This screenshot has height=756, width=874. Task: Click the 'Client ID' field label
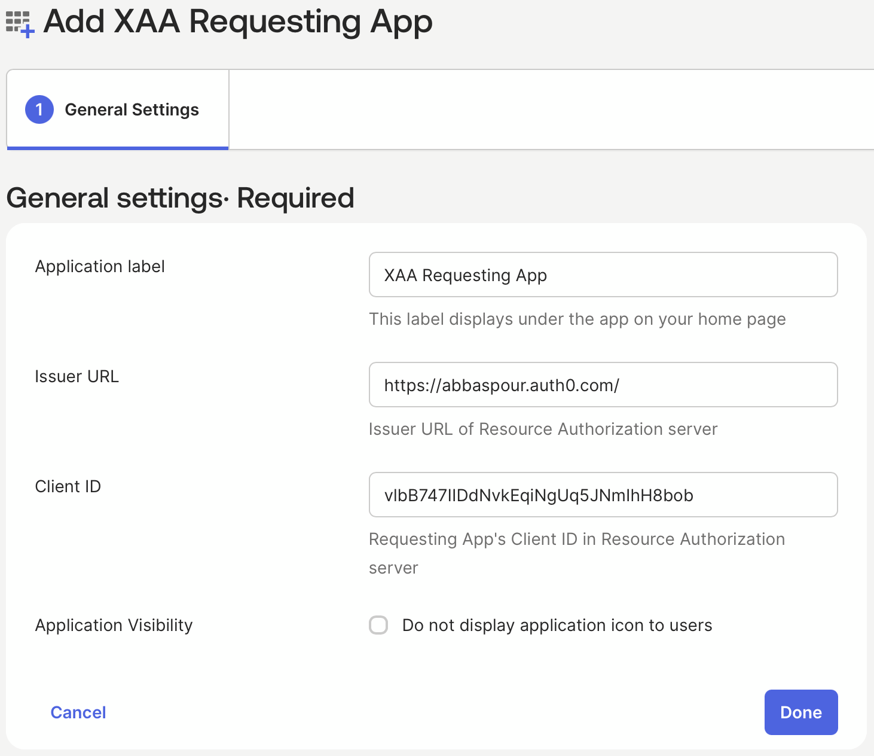coord(68,486)
